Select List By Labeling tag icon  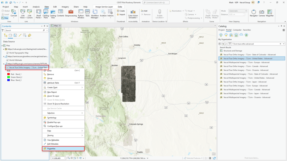tap(30, 35)
